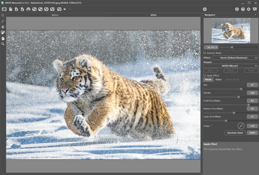Select the Hand tool in the left toolbar
This screenshot has width=259, height=175.
3,38
